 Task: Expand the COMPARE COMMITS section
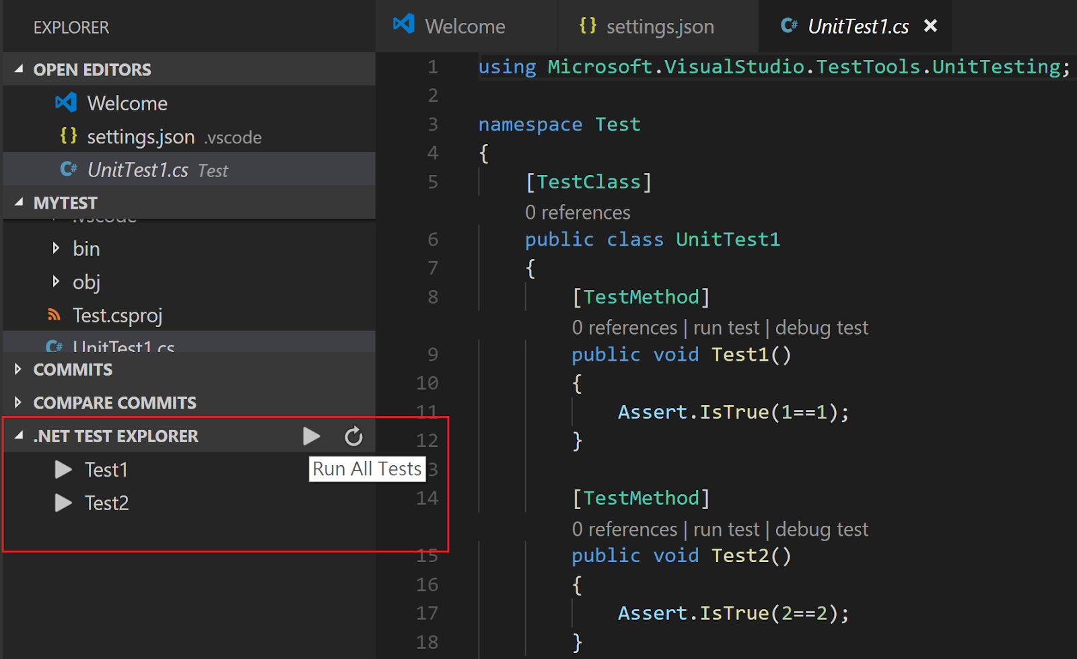point(17,402)
